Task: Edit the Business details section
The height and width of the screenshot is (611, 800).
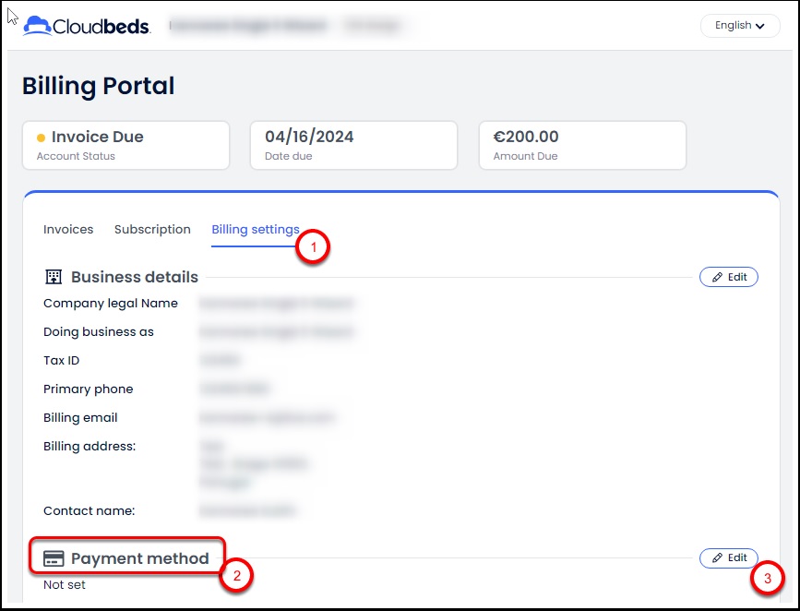Action: point(728,277)
